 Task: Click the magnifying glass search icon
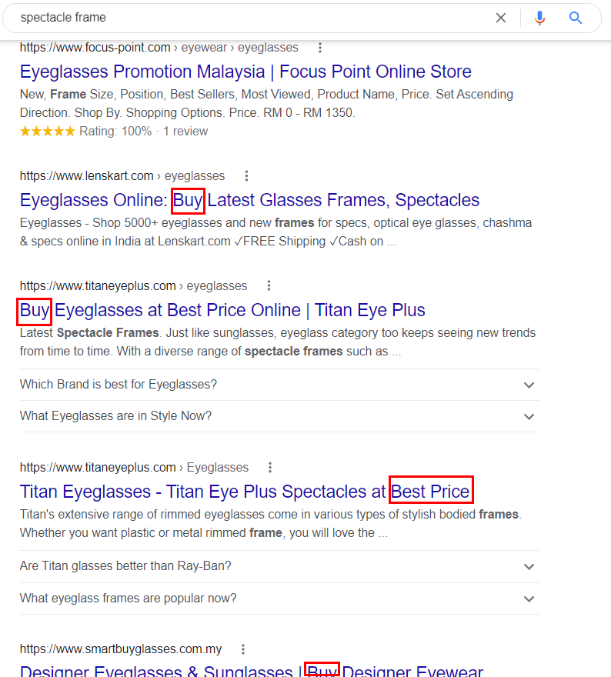pyautogui.click(x=576, y=17)
